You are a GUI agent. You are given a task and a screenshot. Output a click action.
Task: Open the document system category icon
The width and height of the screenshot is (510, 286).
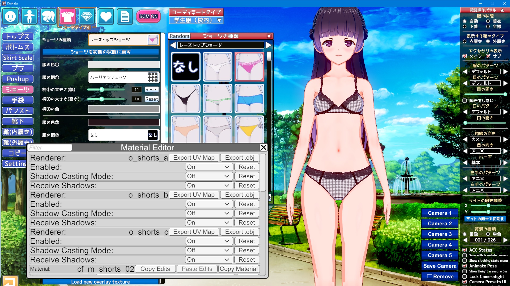click(x=125, y=16)
